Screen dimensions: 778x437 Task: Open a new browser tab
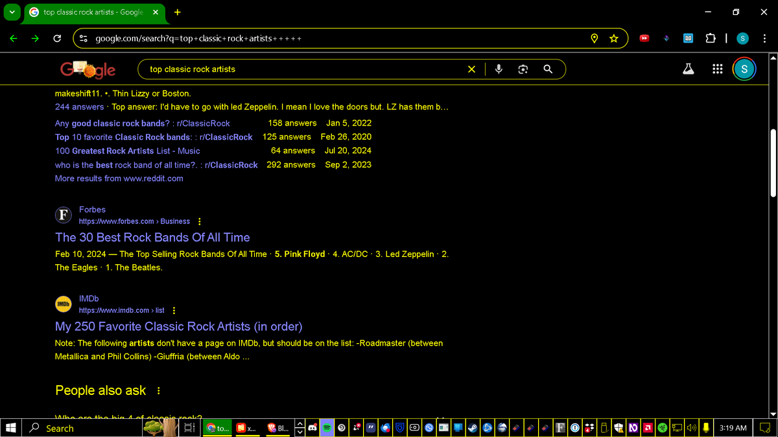coord(178,12)
